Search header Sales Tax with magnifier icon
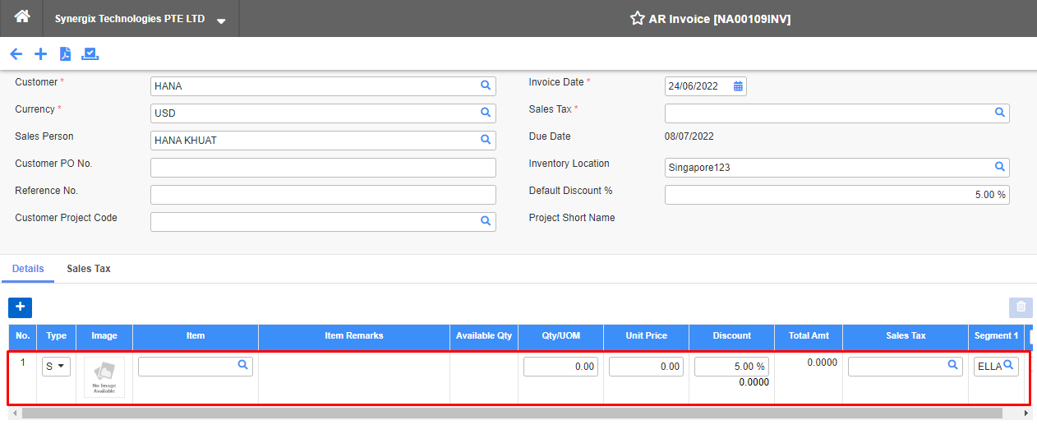Viewport: 1037px width, 425px height. [1000, 113]
